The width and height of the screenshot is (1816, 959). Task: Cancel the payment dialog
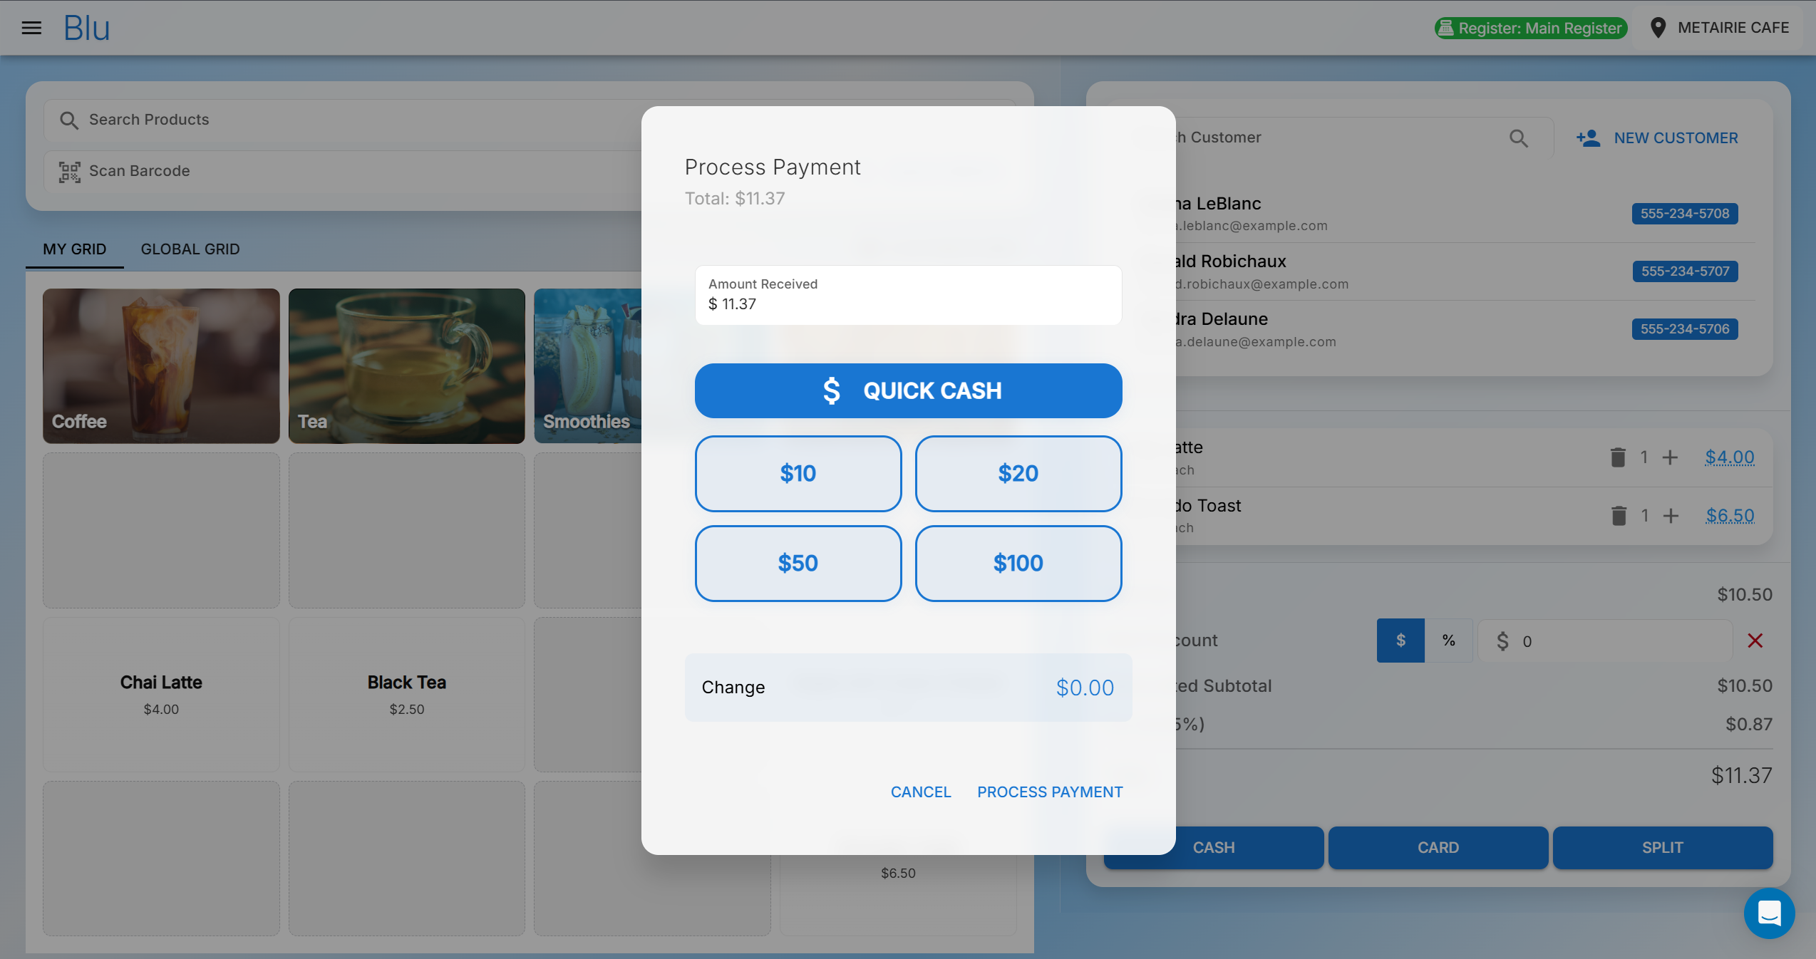920,792
